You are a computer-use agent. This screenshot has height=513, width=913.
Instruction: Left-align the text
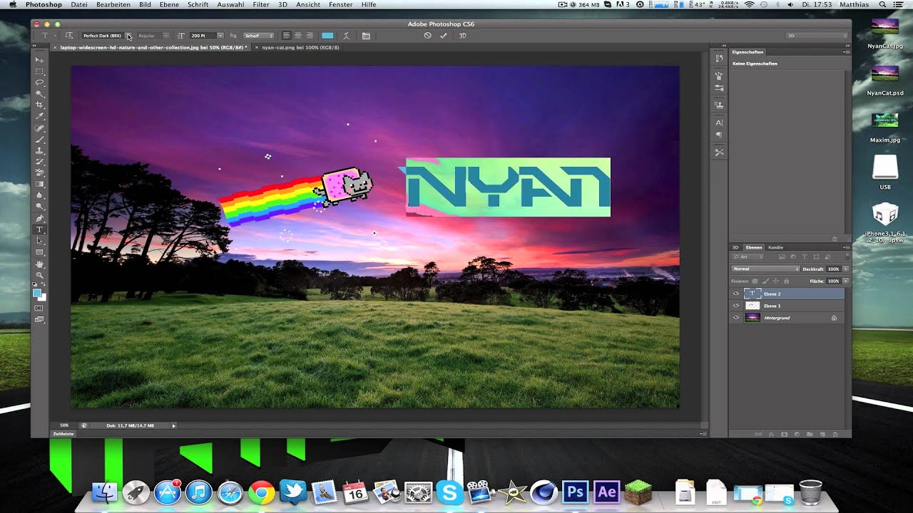[x=286, y=35]
